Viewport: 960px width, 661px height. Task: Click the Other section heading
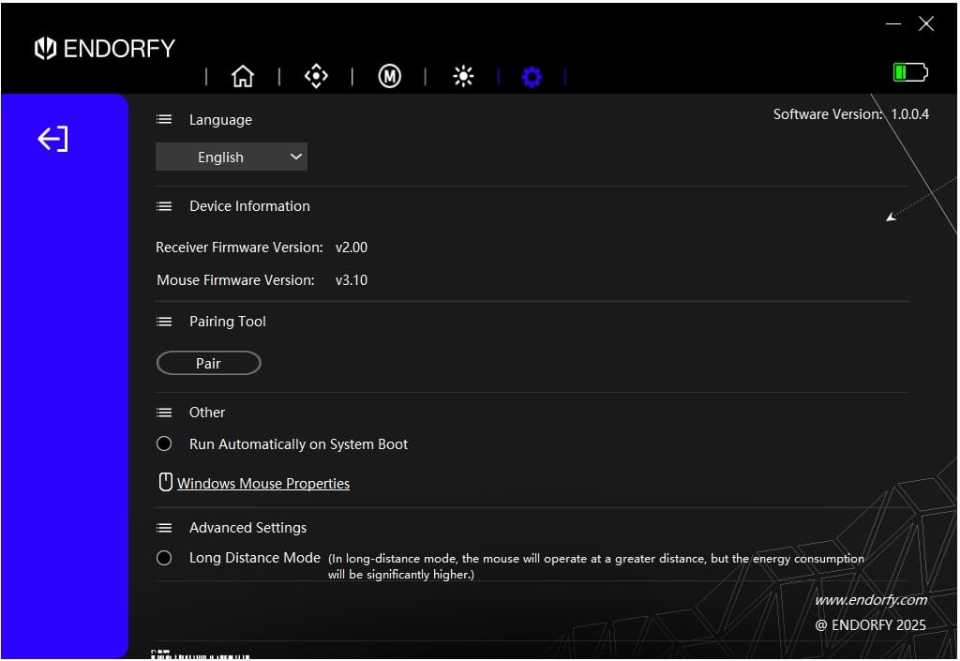[x=207, y=413]
